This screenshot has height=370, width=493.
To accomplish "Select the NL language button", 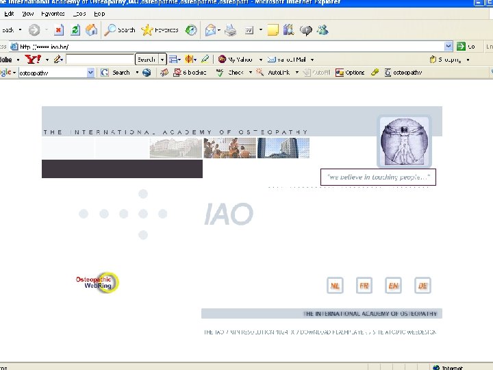I will [x=335, y=285].
